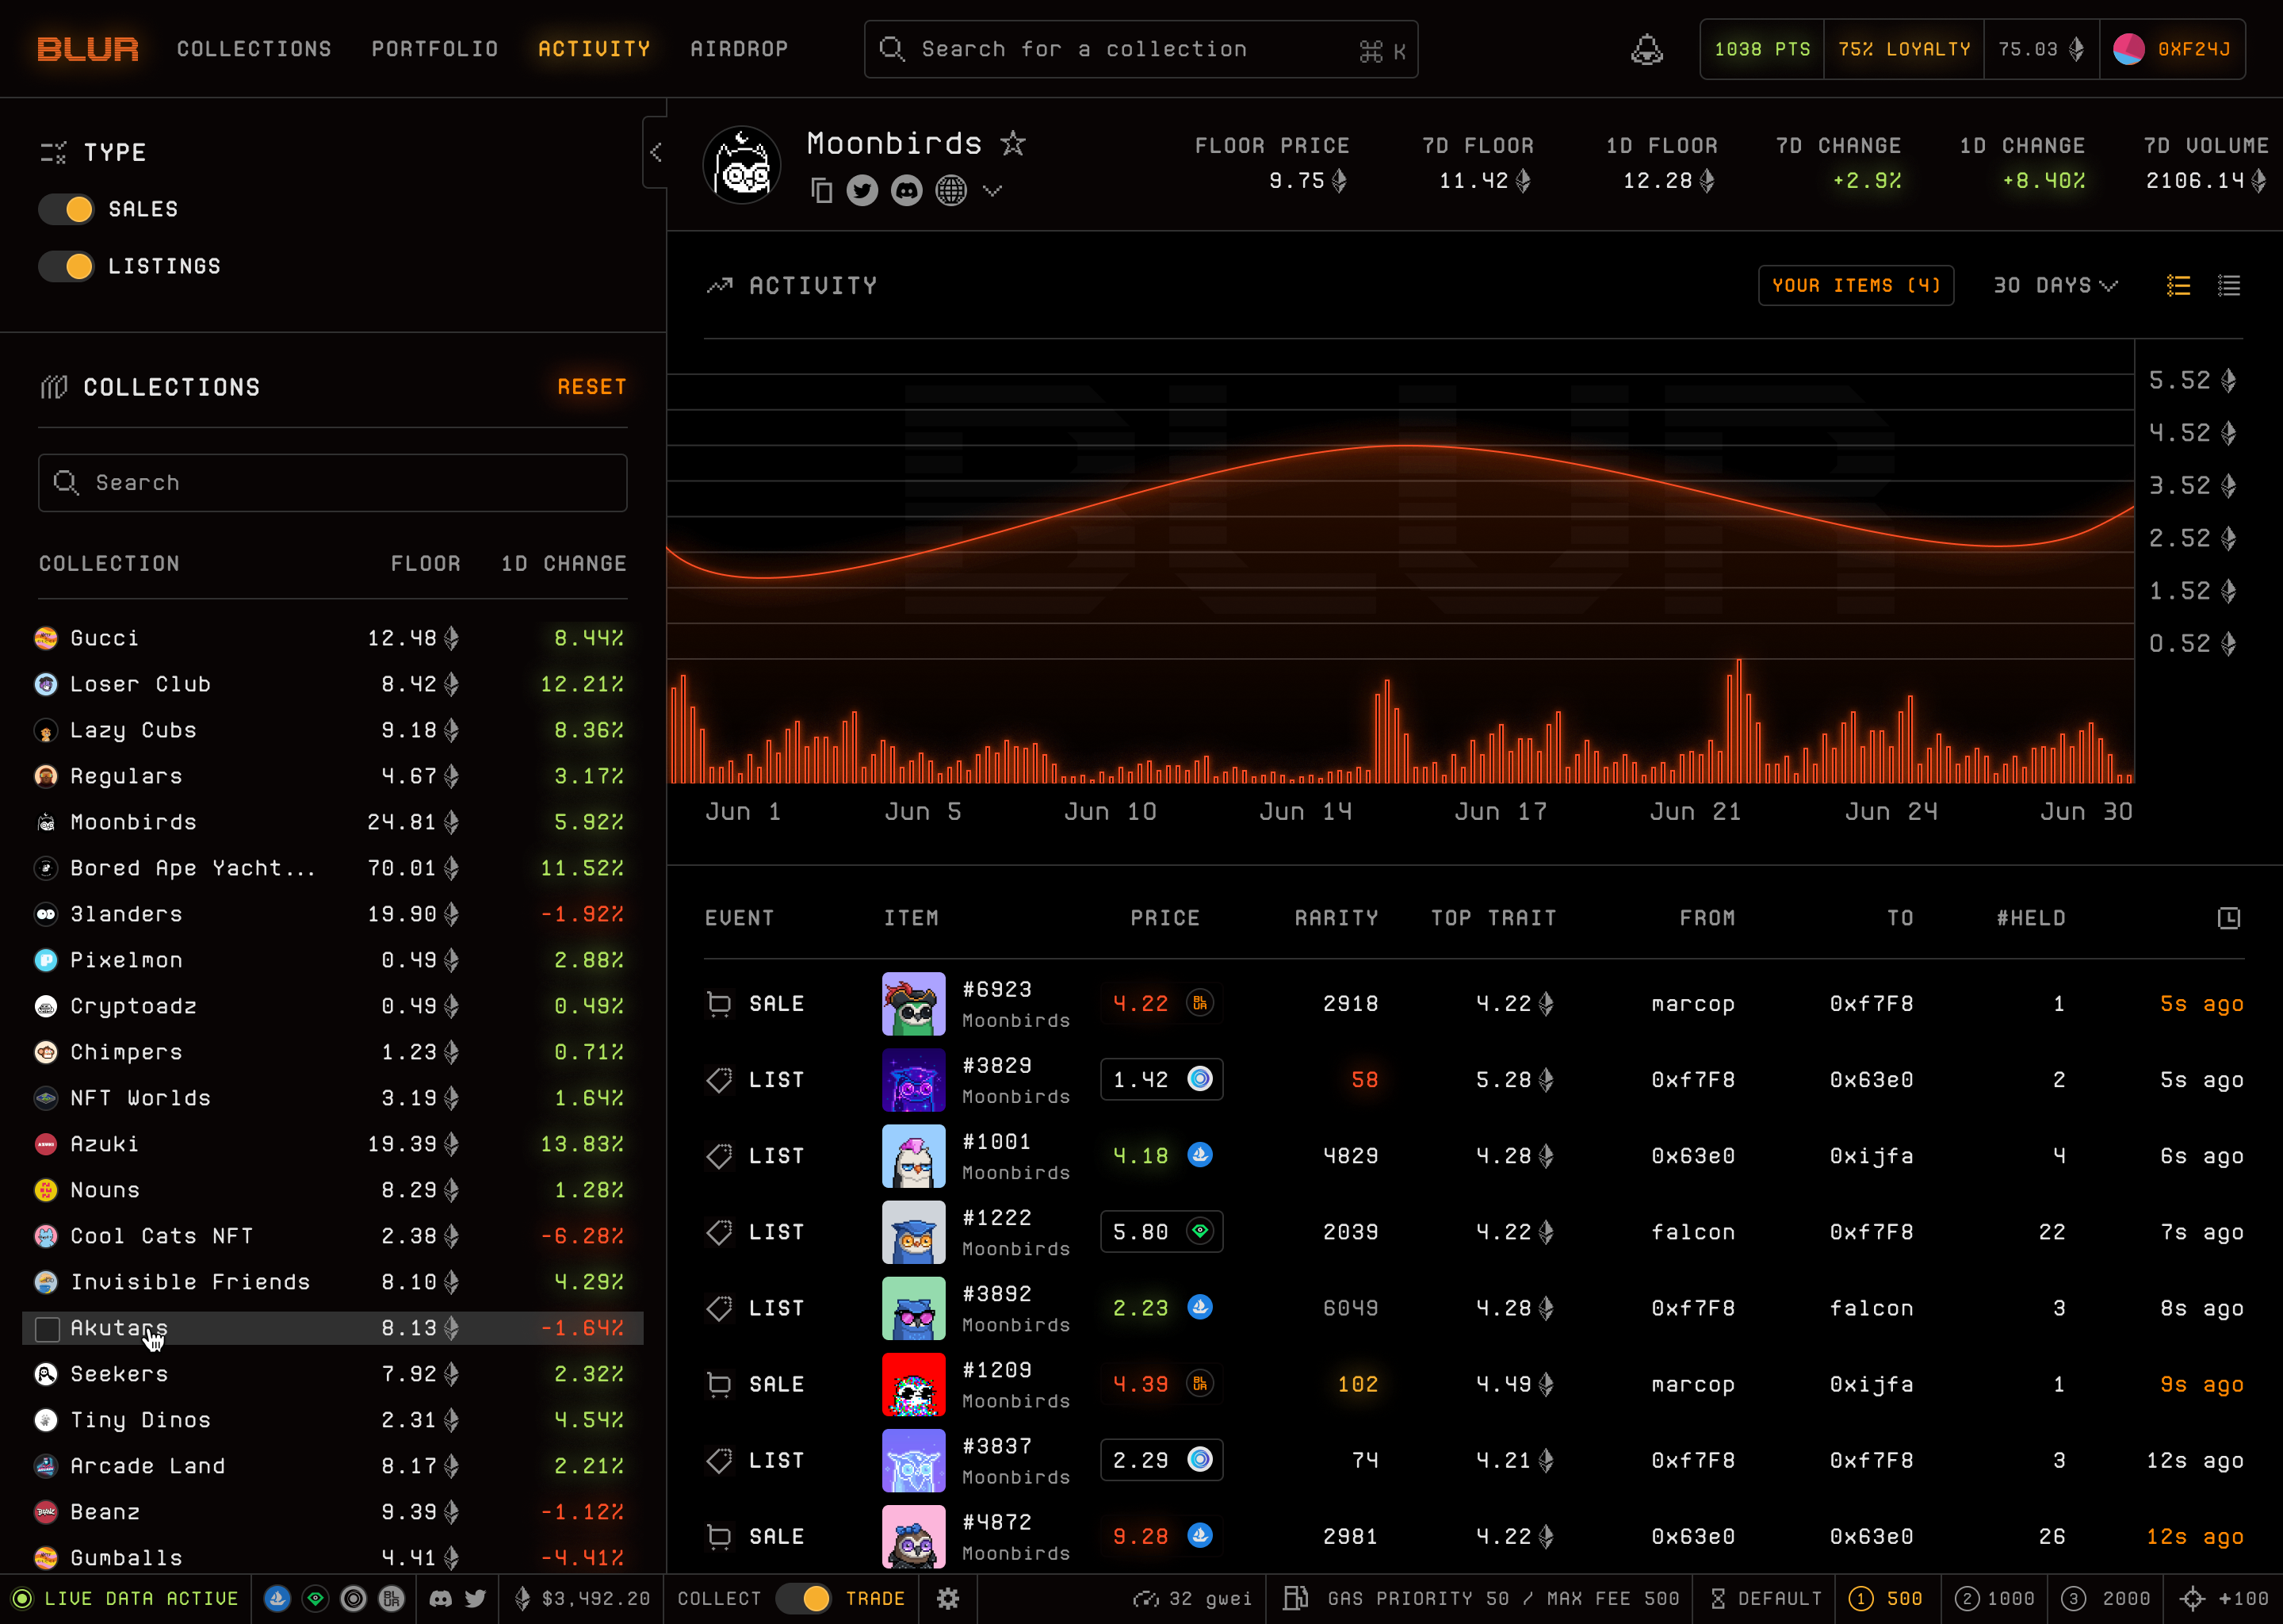The image size is (2283, 1624).
Task: Reset the collections filter
Action: [x=591, y=387]
